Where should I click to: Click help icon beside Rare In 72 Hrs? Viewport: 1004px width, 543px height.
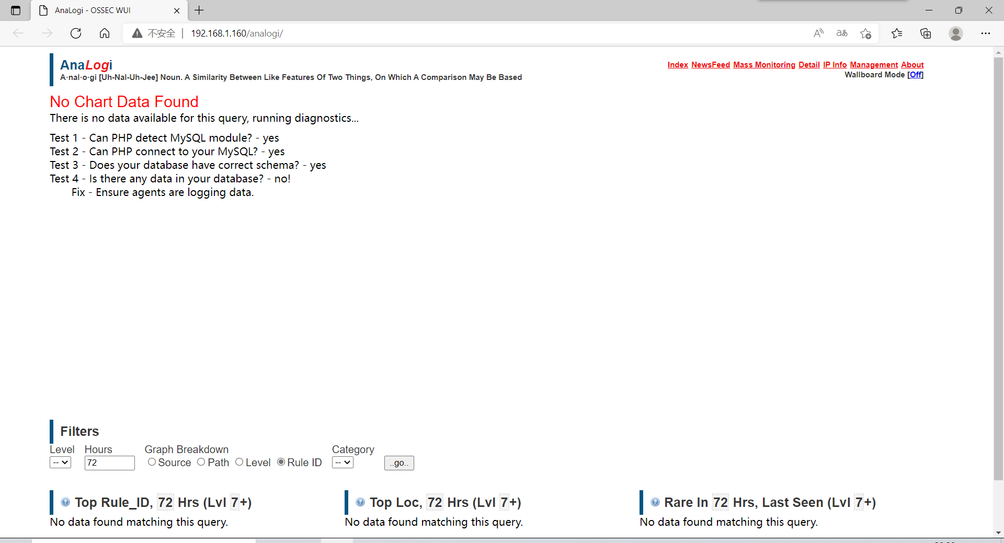[x=655, y=502]
